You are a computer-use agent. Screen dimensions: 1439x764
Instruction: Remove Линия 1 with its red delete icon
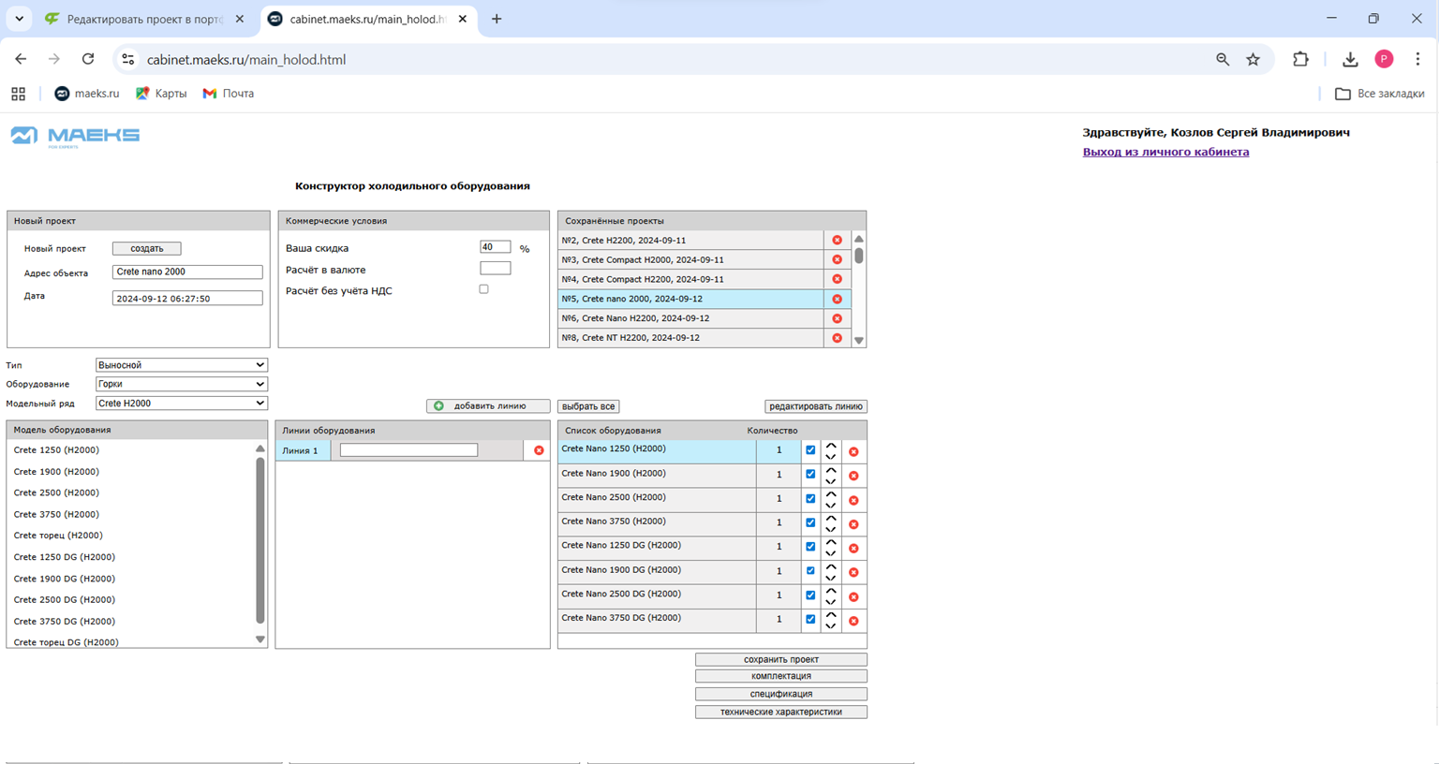539,451
